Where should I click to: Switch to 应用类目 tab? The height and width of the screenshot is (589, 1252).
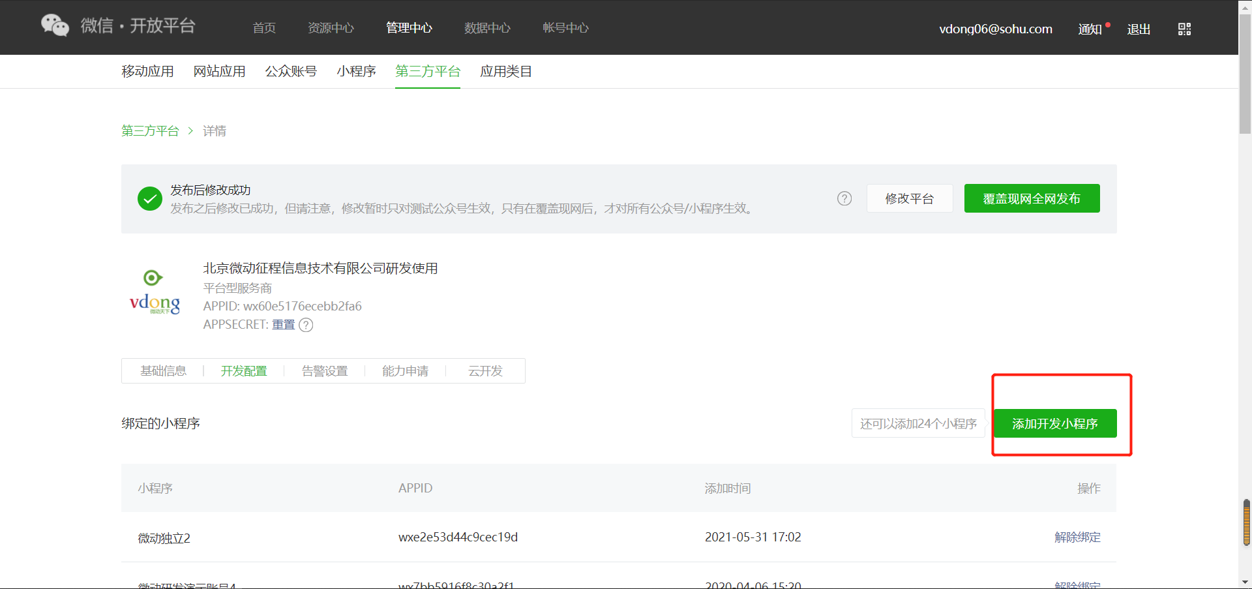(506, 71)
